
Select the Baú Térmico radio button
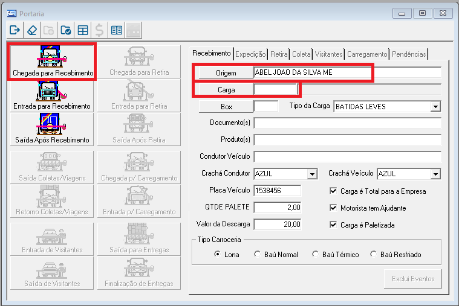[x=315, y=254]
